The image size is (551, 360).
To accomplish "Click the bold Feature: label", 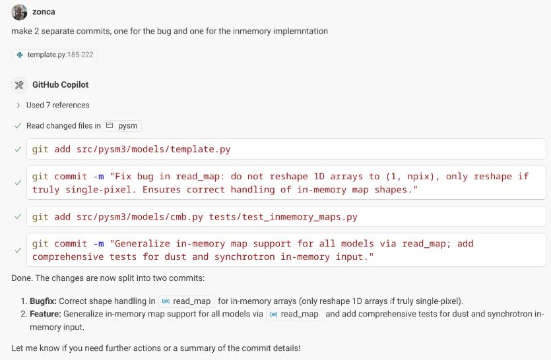I will tap(46, 315).
